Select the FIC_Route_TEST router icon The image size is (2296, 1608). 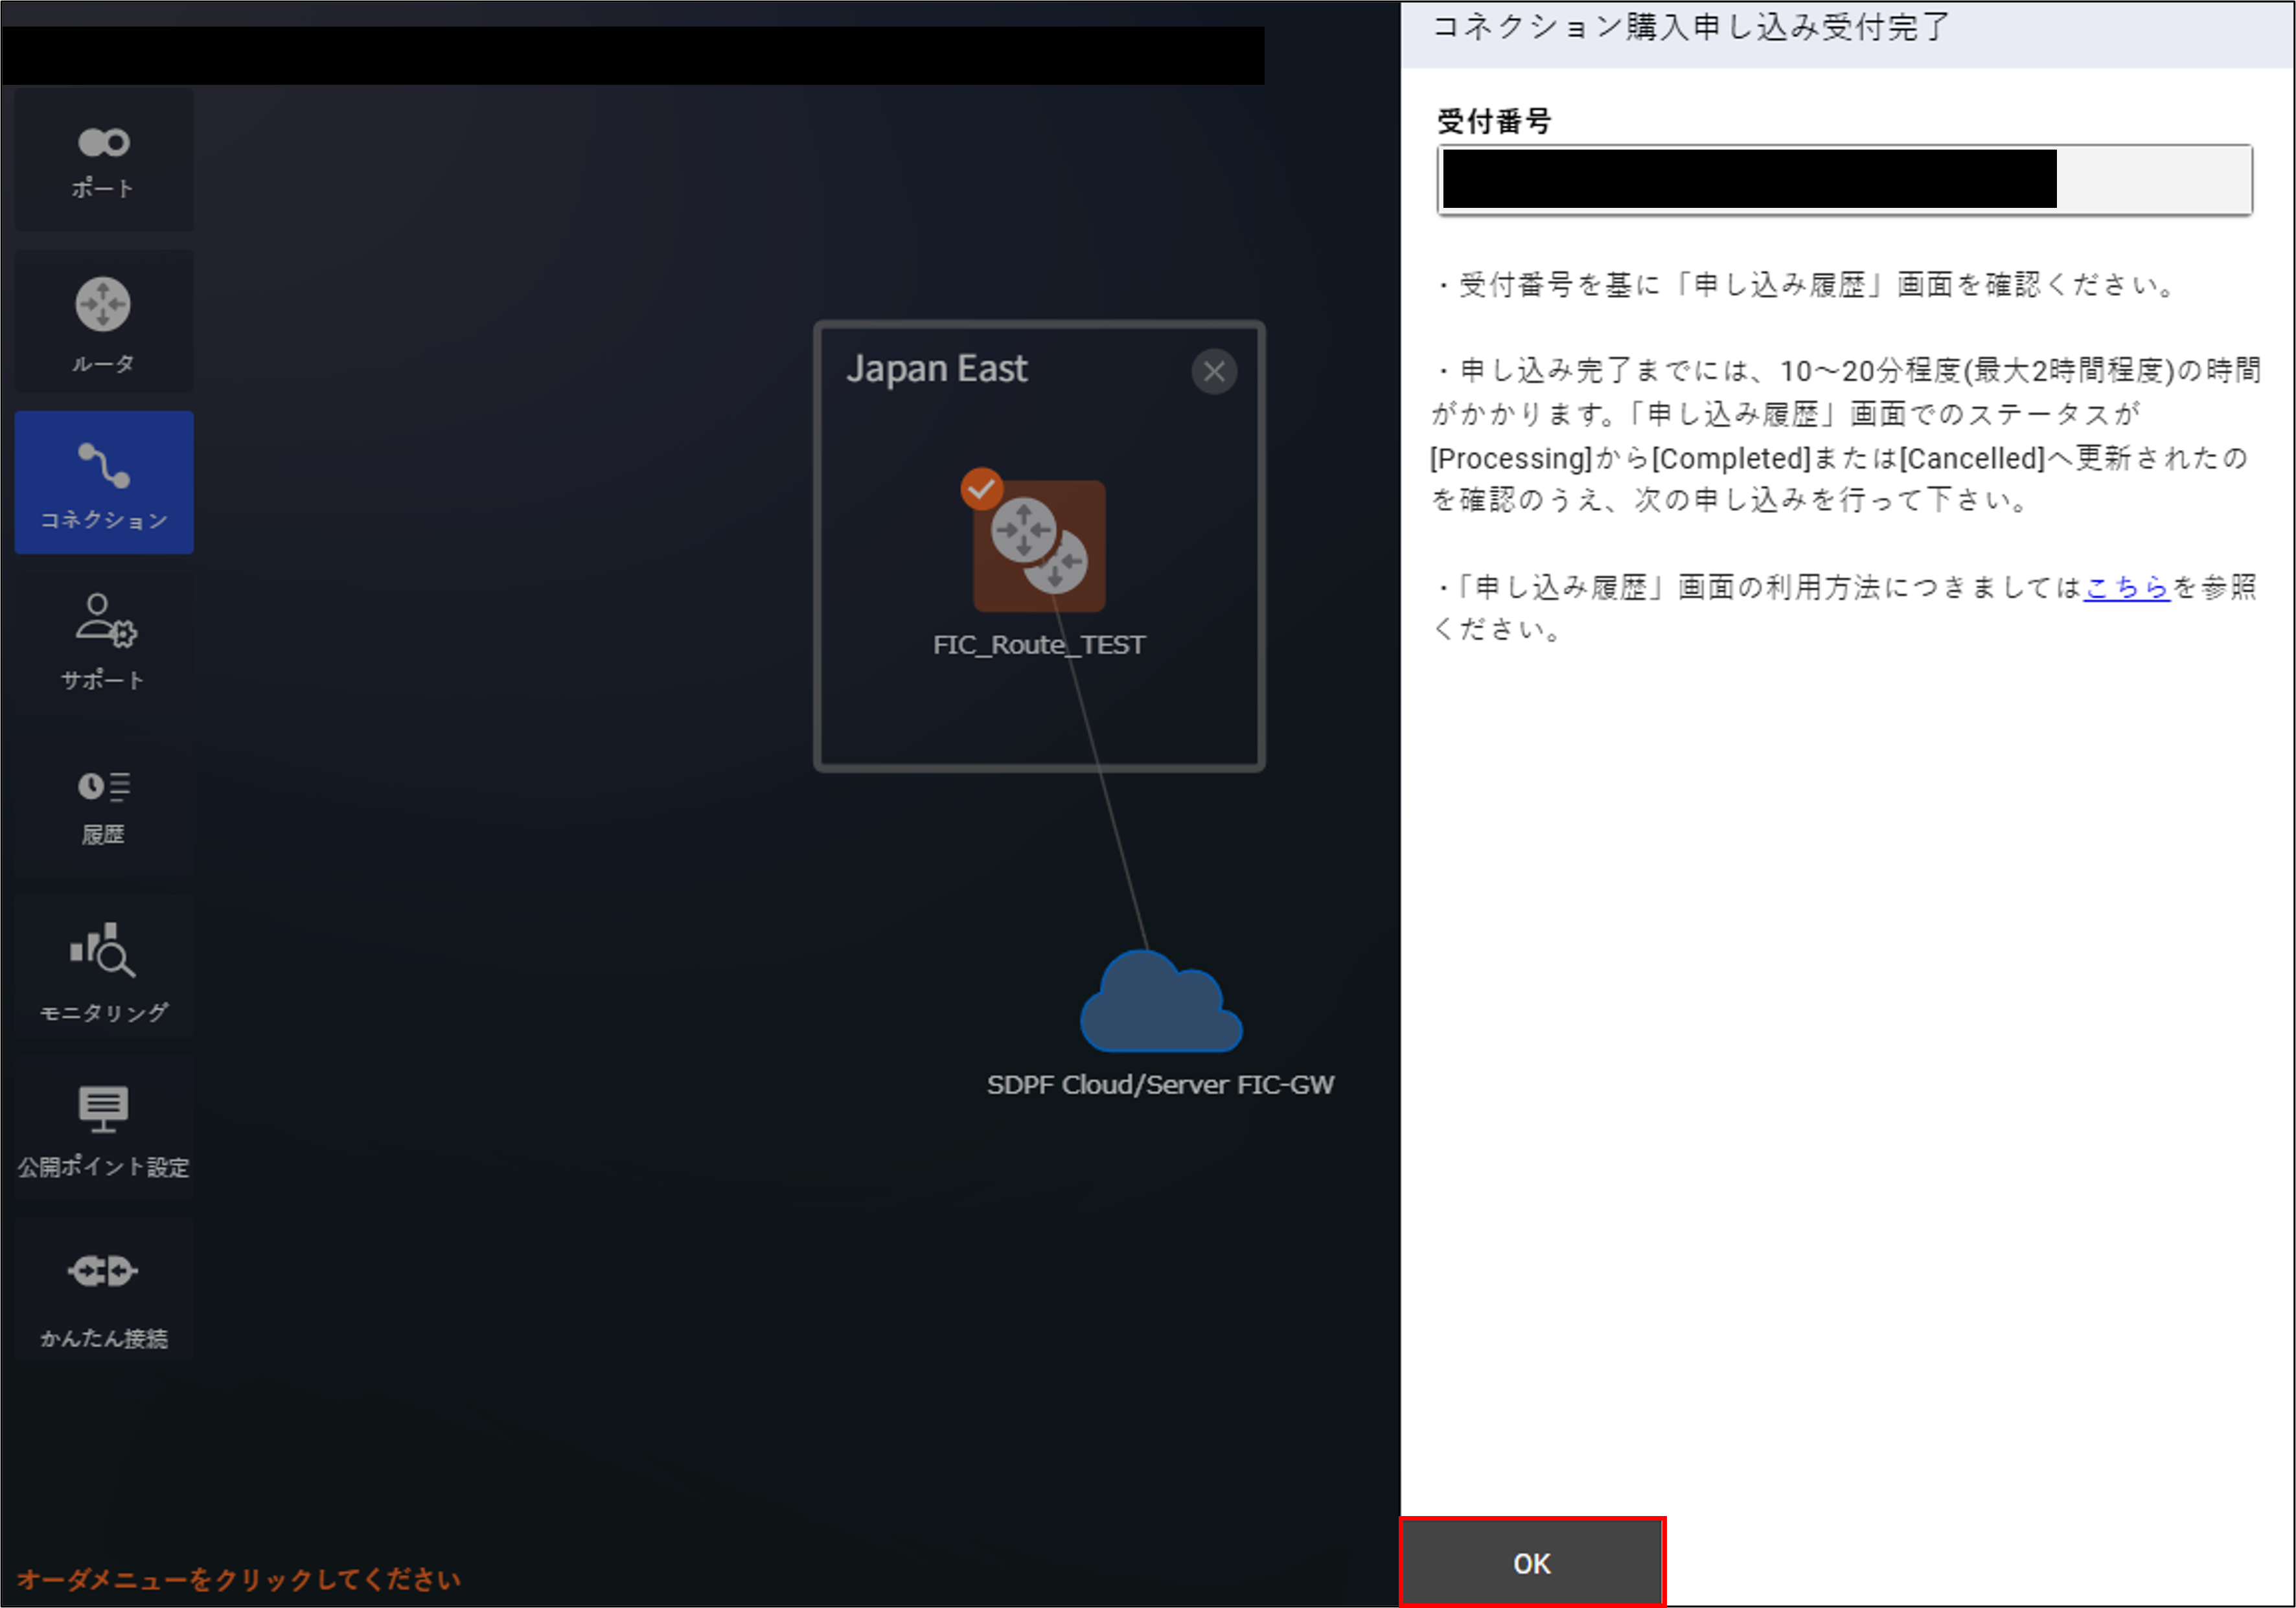coord(1039,546)
